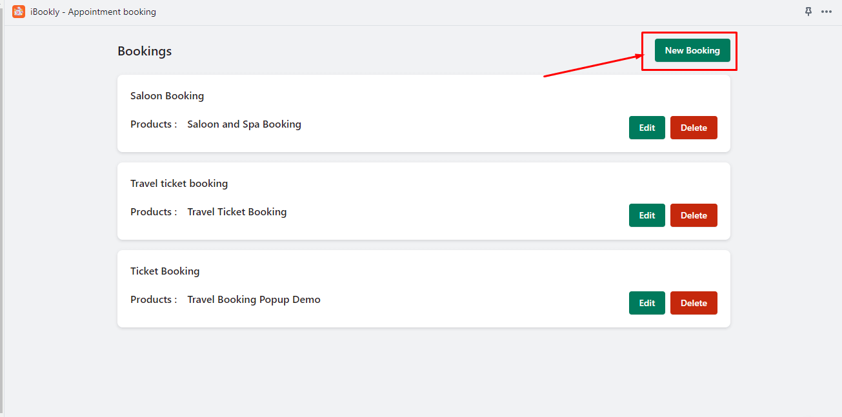Click the New Booking button

point(692,50)
